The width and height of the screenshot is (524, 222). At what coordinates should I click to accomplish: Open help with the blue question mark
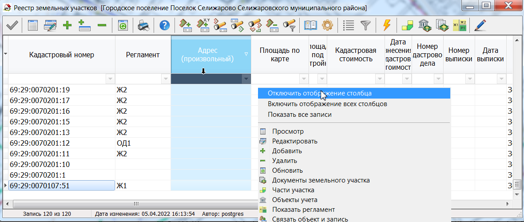164,25
